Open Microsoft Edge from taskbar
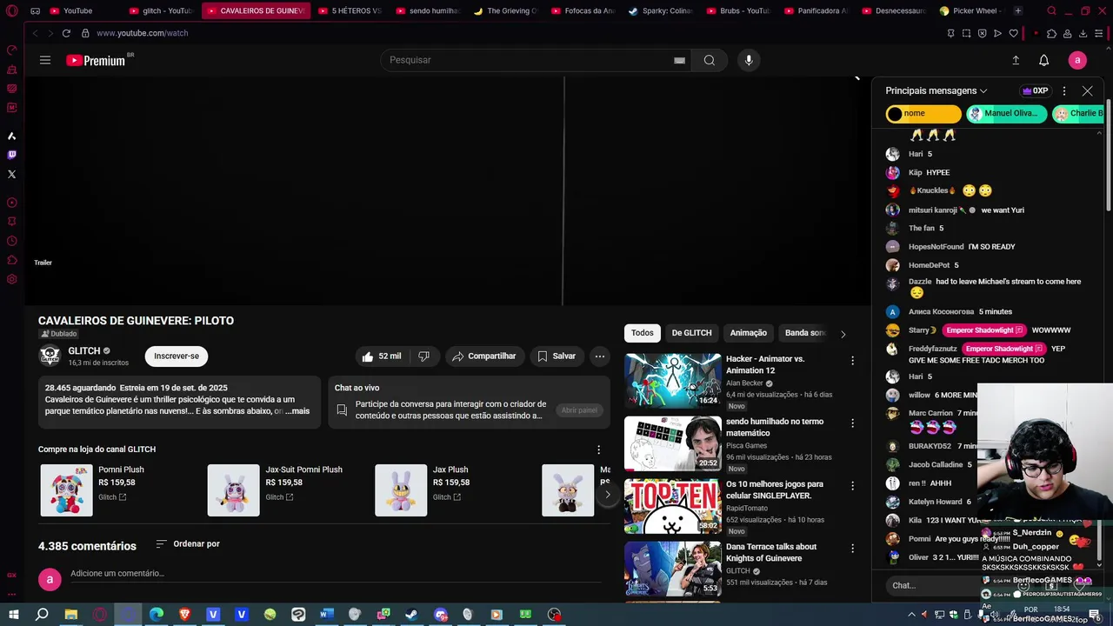The image size is (1113, 626). (x=157, y=615)
